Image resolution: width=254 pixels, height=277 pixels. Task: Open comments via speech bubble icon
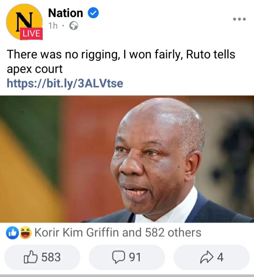(x=119, y=257)
